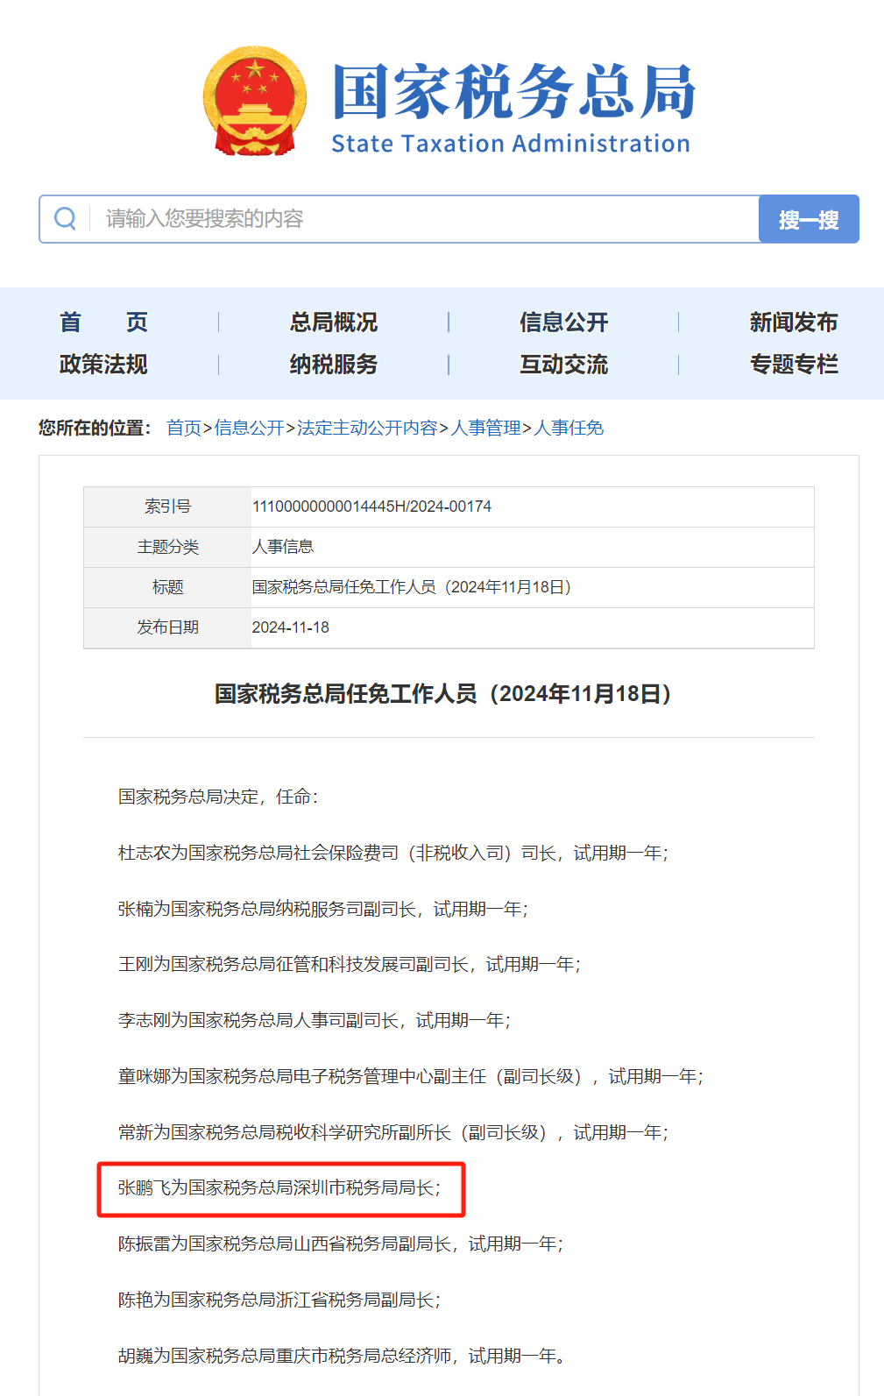Click the 人事任免 breadcrumb link
884x1396 pixels.
click(x=569, y=428)
